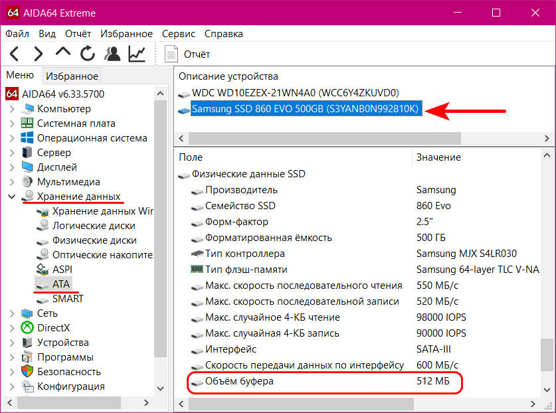
Task: Go forward with the right arrow toolbar icon
Action: tap(38, 54)
